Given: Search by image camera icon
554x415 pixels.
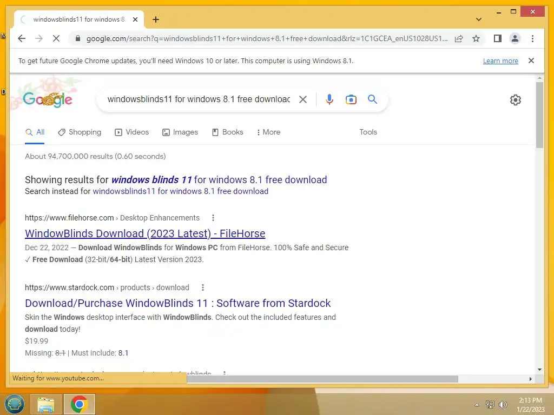Looking at the screenshot, I should [x=351, y=99].
